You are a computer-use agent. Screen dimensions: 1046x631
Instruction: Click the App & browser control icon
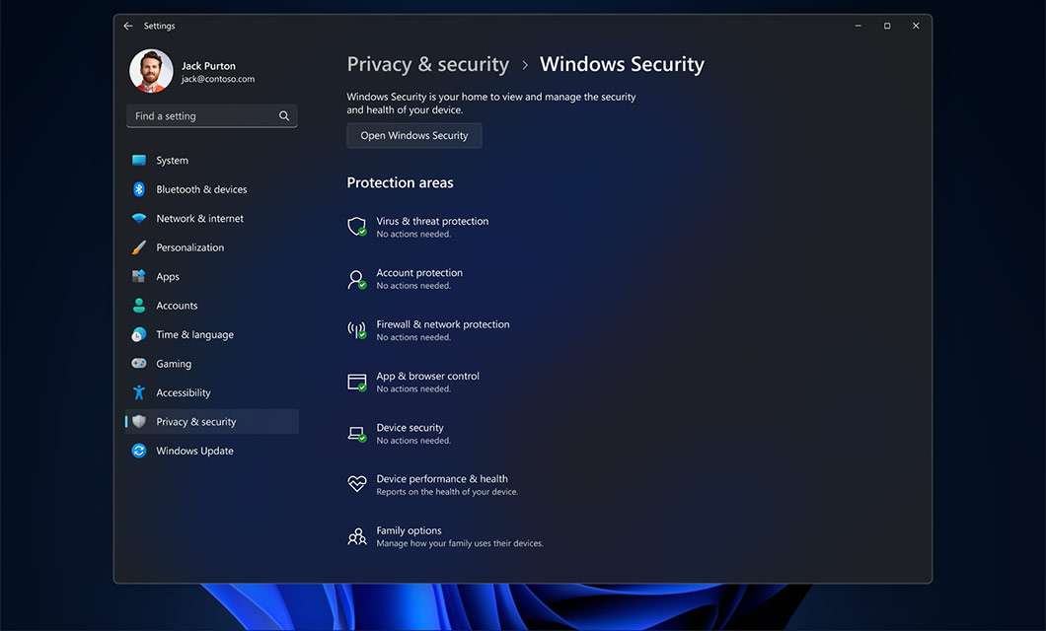(356, 382)
